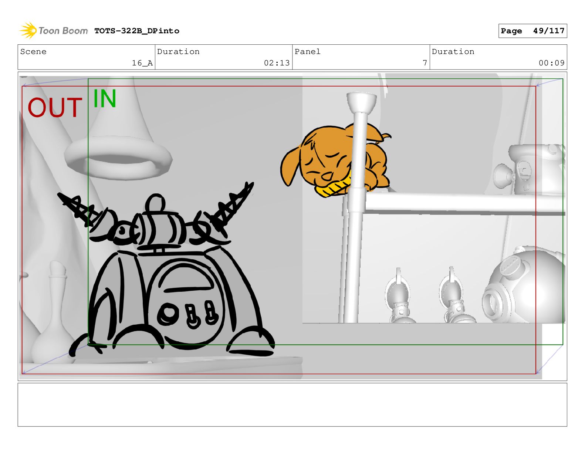Click the Panel header label
This screenshot has height=453, width=585.
point(308,52)
